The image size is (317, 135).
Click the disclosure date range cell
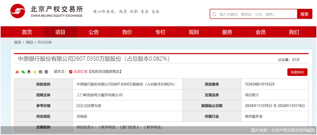(275, 106)
